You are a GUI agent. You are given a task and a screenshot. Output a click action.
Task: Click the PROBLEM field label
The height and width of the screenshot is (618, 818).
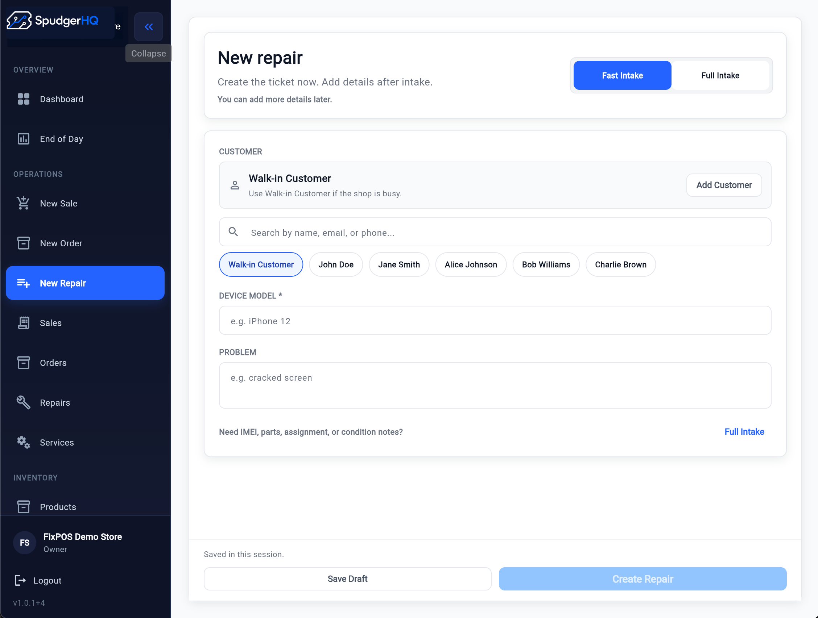tap(238, 352)
